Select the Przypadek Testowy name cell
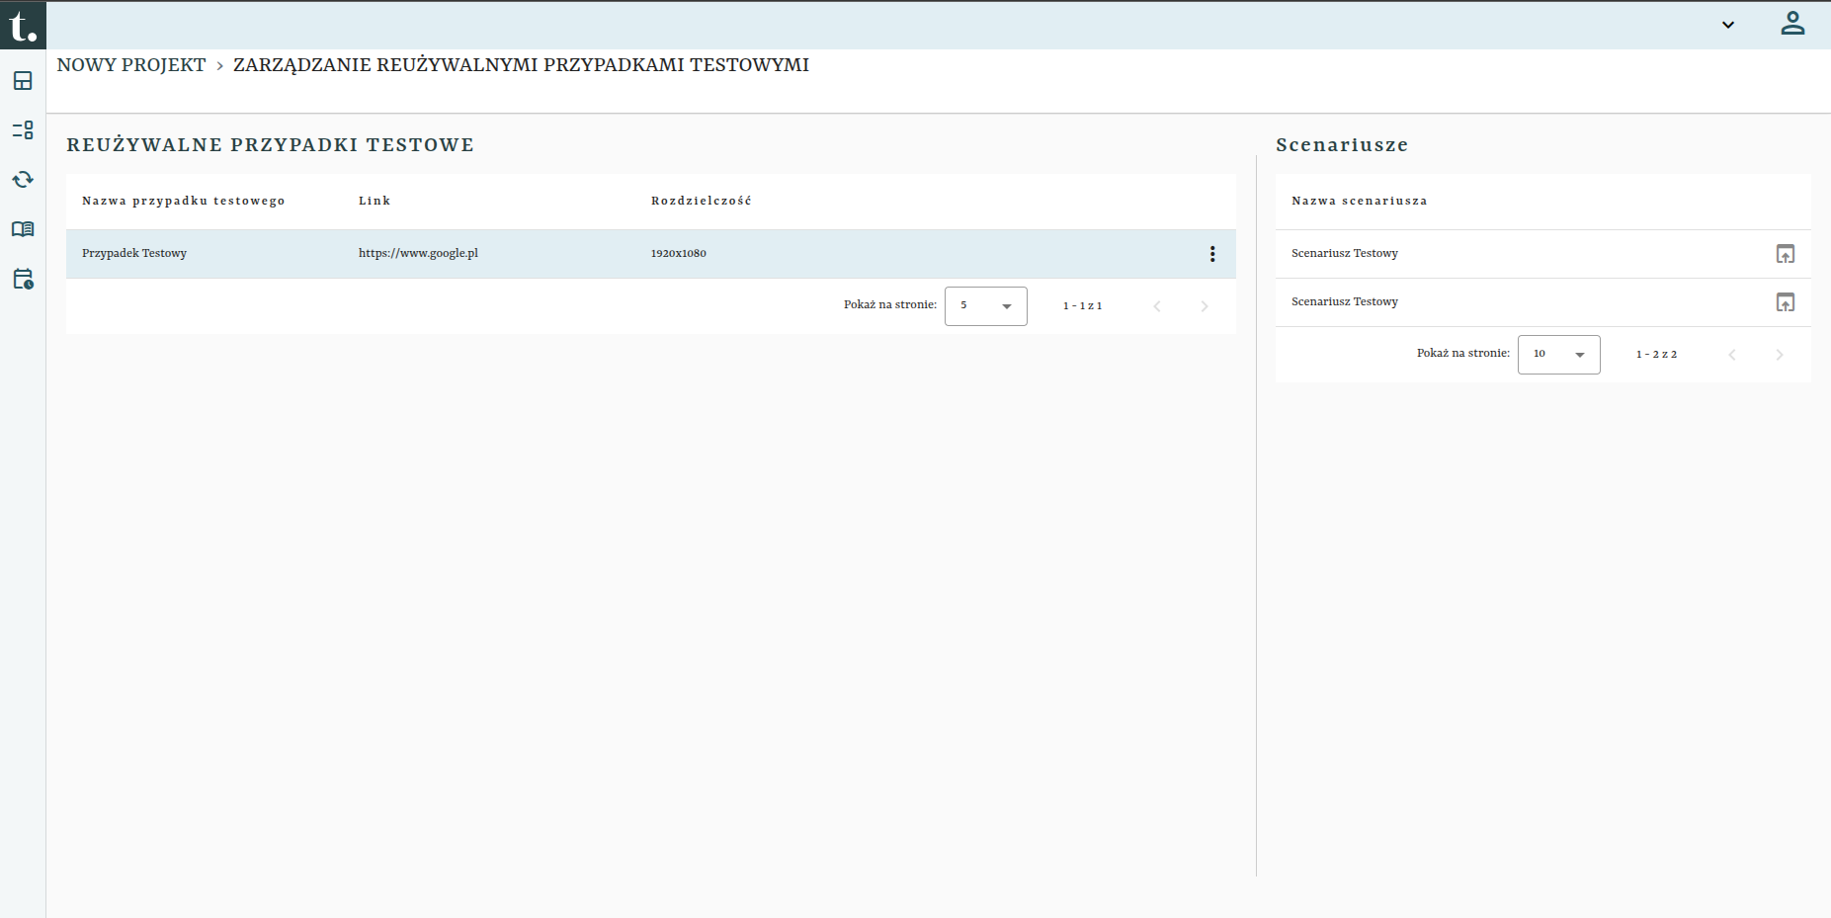Viewport: 1831px width, 918px height. coord(134,254)
